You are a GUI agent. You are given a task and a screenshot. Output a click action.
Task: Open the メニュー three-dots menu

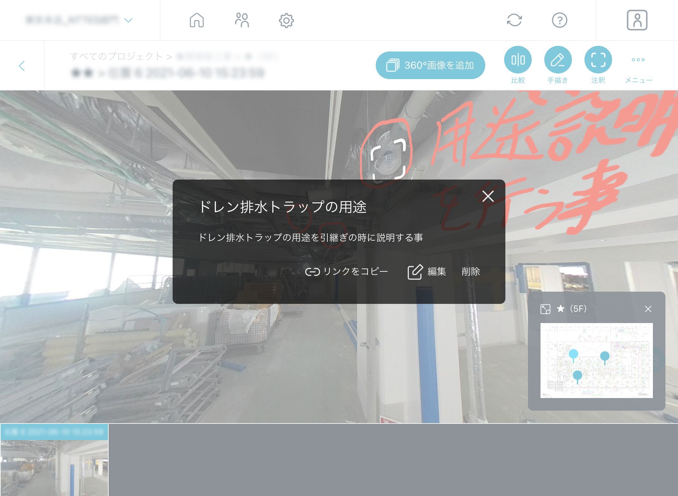pyautogui.click(x=638, y=60)
